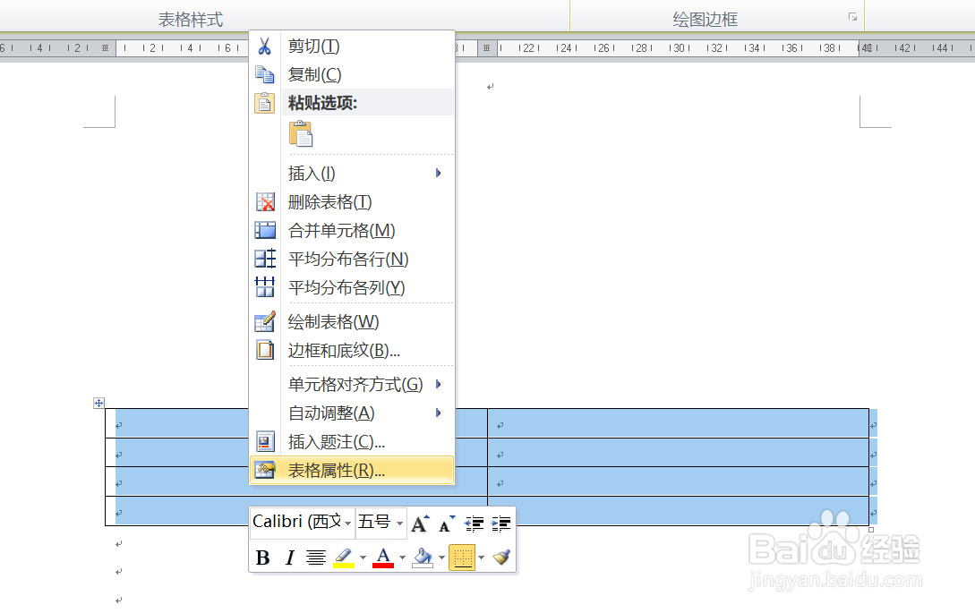Click the 绘图边框 ribbon group label

[x=706, y=20]
